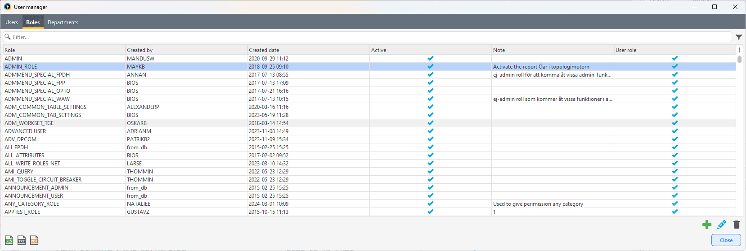Sort the table by Role column header

click(10, 50)
